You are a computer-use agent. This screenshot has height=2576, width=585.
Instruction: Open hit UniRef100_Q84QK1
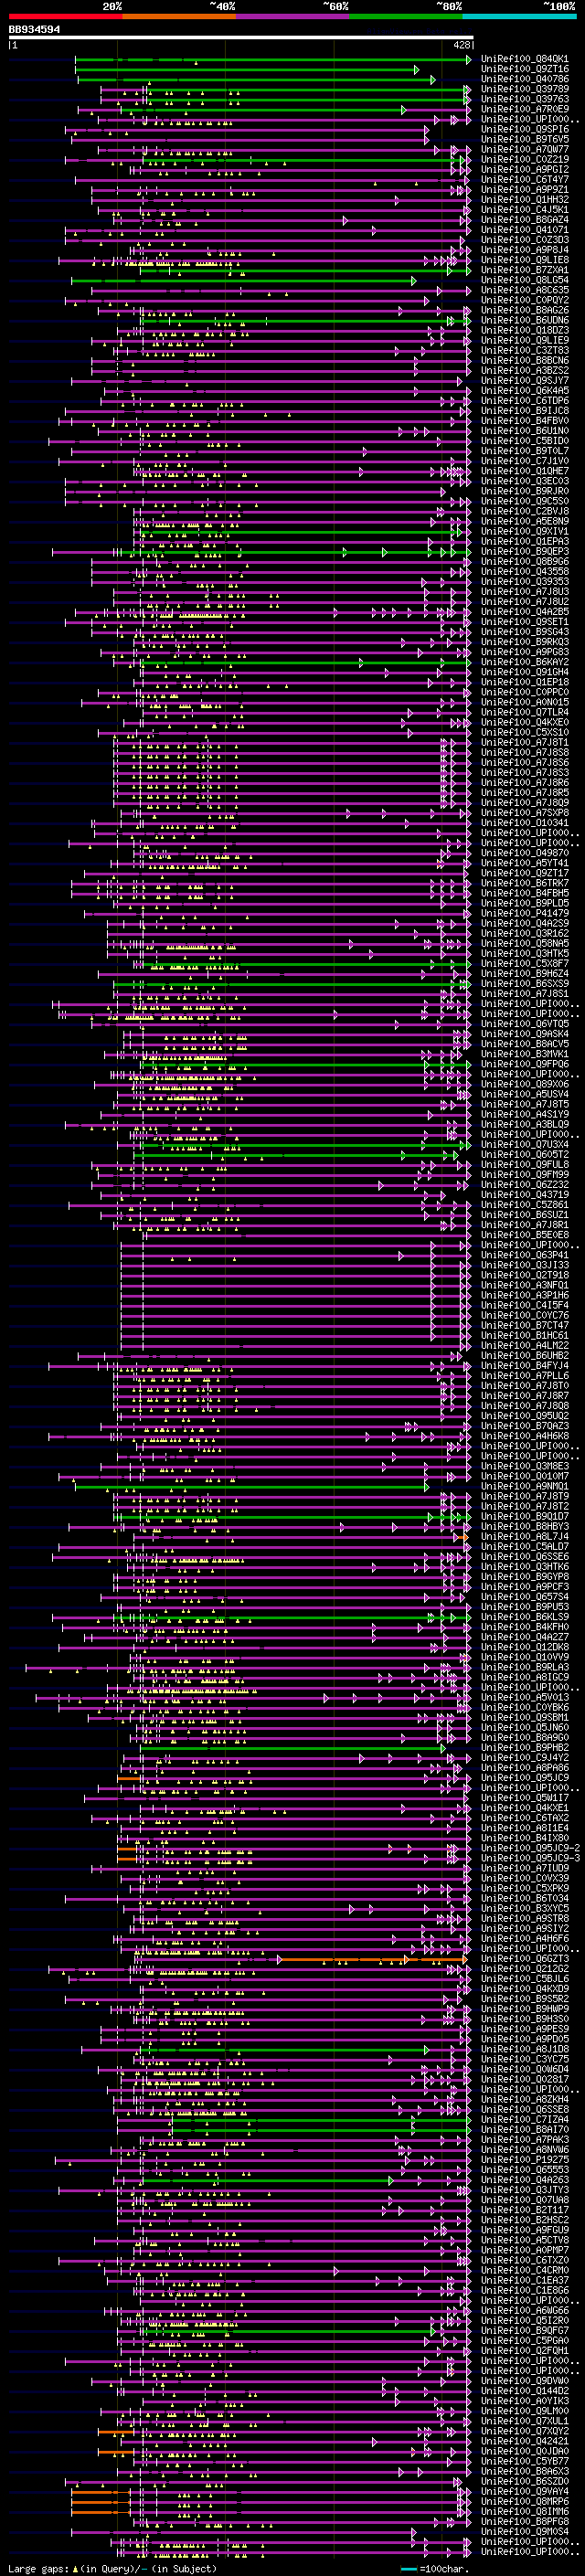click(524, 59)
